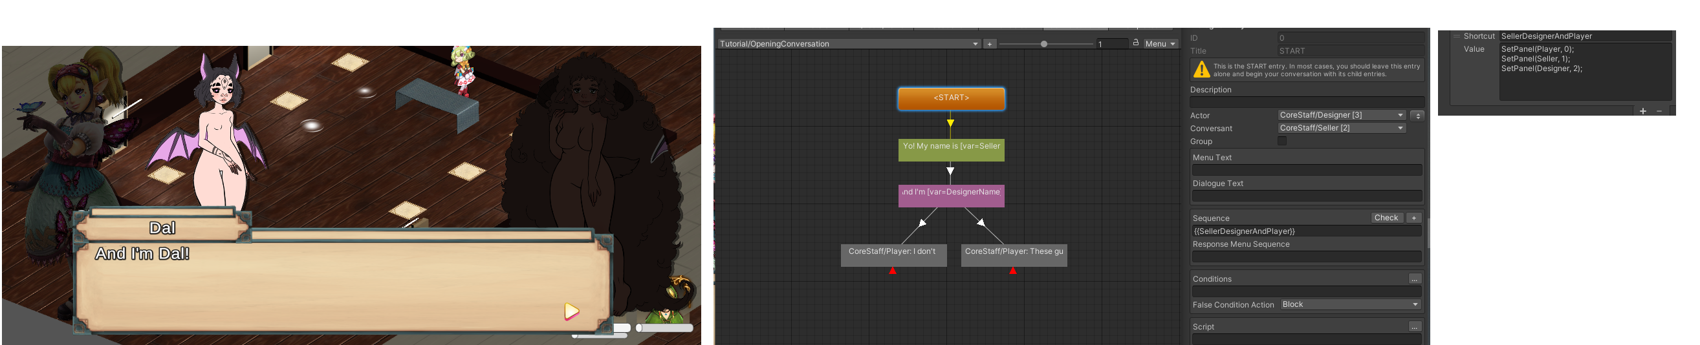Open the Conversant dropdown CoreStaff/Seller [2]
This screenshot has height=345, width=1700.
pos(1342,128)
